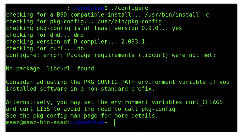Click 'See the pkg-config man page' line
The image size is (240, 133).
point(52,116)
